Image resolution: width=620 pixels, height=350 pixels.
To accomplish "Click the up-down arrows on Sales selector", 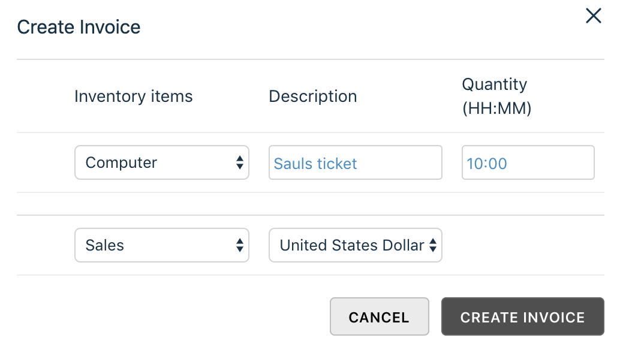I will (x=240, y=245).
